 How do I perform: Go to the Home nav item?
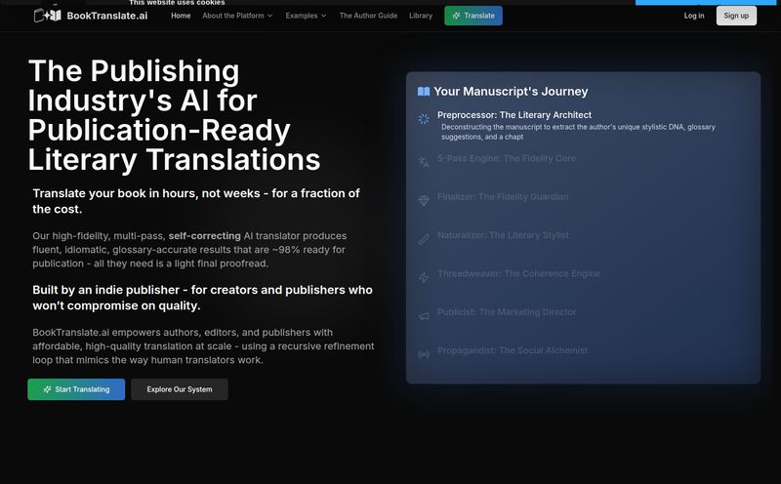point(181,16)
